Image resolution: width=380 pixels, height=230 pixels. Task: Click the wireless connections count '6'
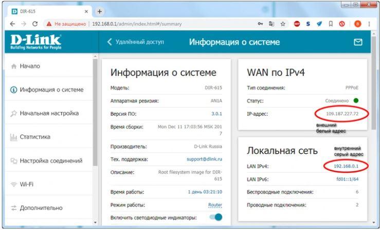tap(357, 191)
